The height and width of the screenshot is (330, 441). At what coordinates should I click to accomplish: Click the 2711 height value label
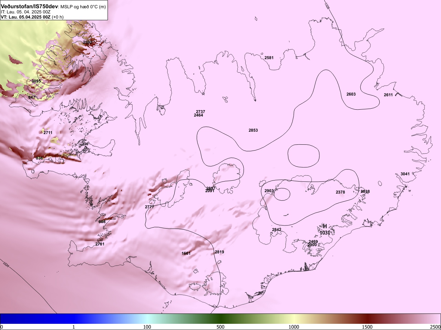48,133
